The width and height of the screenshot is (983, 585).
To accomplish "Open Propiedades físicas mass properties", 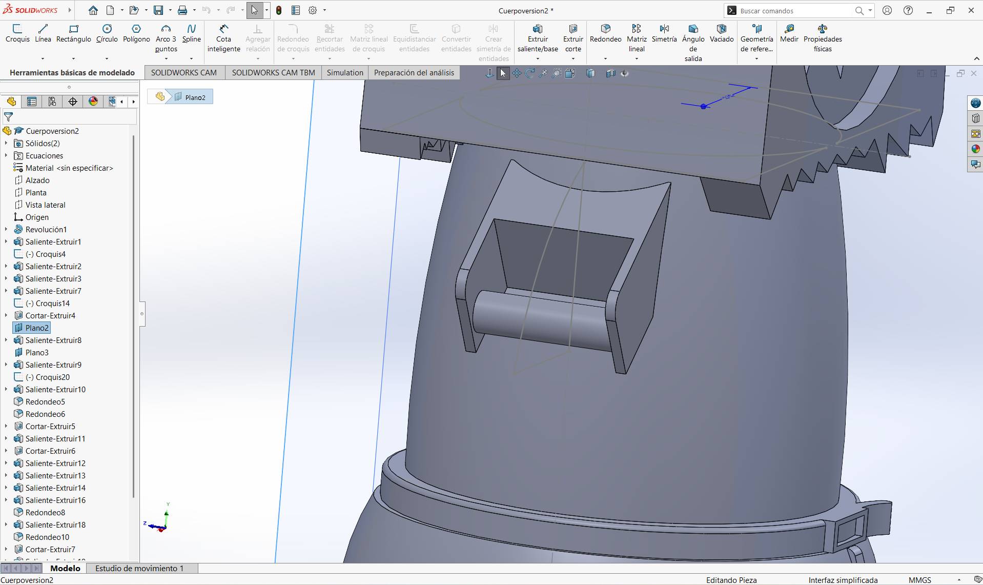I will [x=823, y=38].
